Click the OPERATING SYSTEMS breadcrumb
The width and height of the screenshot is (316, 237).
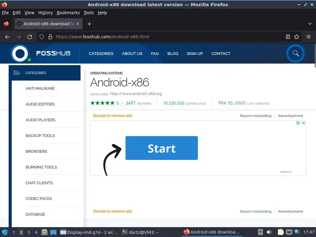point(106,73)
